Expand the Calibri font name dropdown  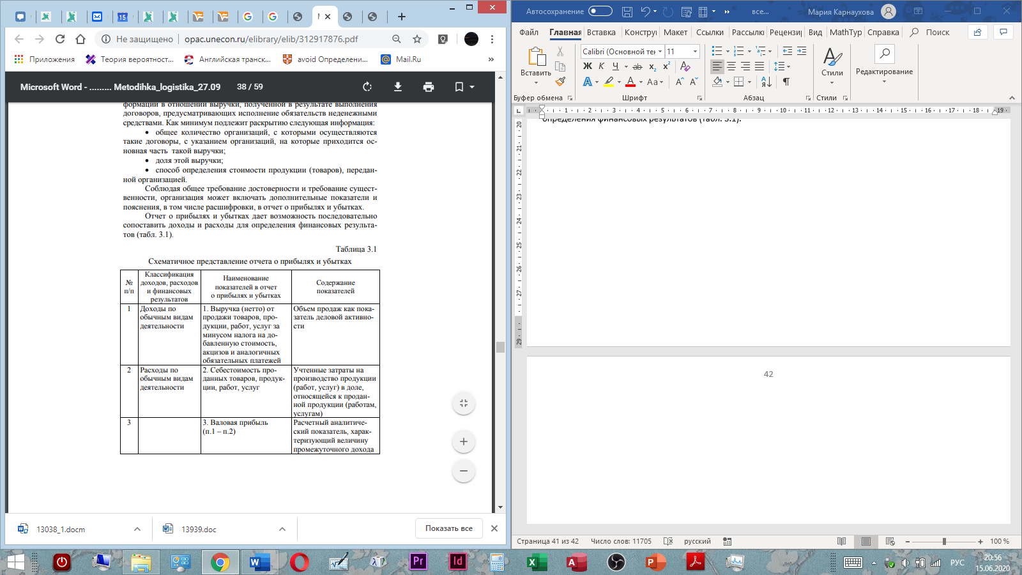tap(660, 52)
